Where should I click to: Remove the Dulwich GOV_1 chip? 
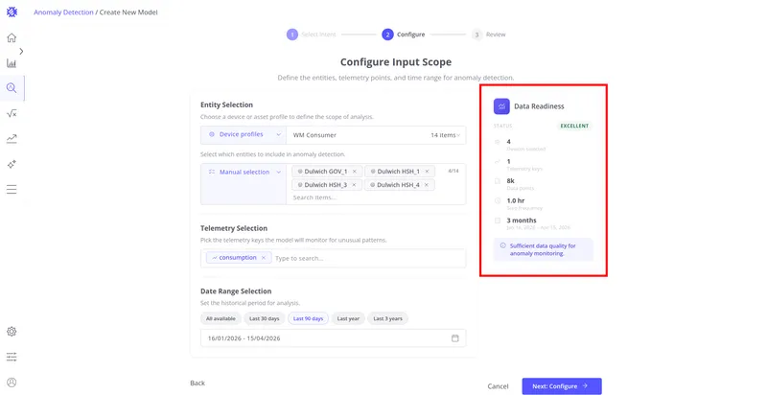point(355,172)
